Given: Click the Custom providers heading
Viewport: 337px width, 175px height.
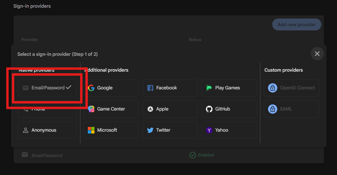Looking at the screenshot, I should pos(284,70).
